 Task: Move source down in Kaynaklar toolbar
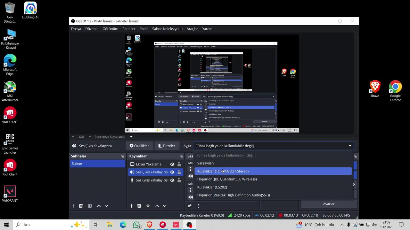point(165,206)
